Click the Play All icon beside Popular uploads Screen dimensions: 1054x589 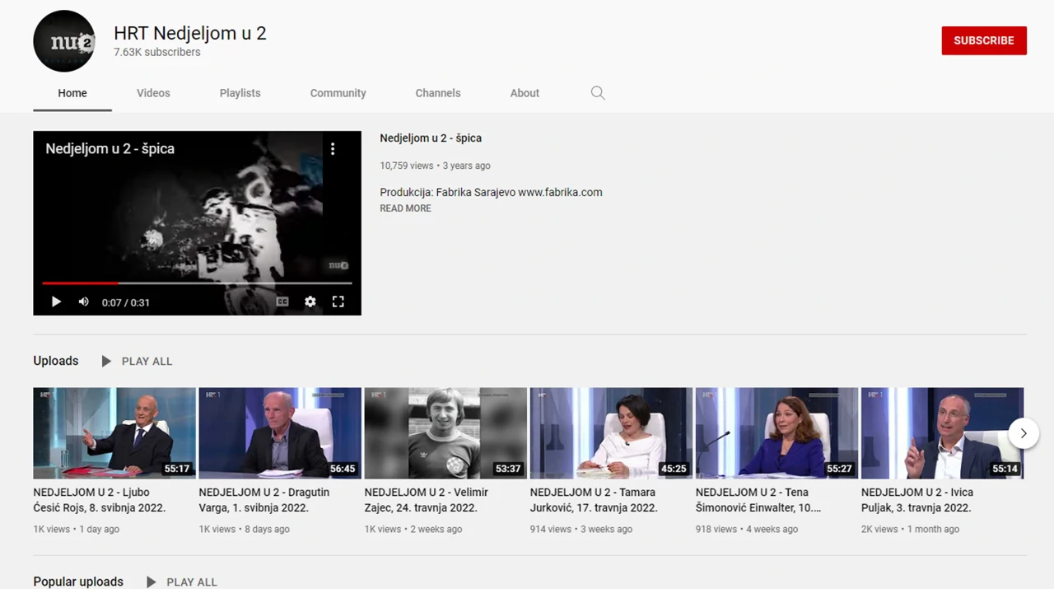tap(151, 582)
